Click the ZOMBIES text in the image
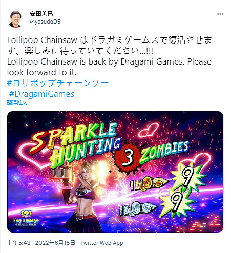 pyautogui.click(x=164, y=152)
